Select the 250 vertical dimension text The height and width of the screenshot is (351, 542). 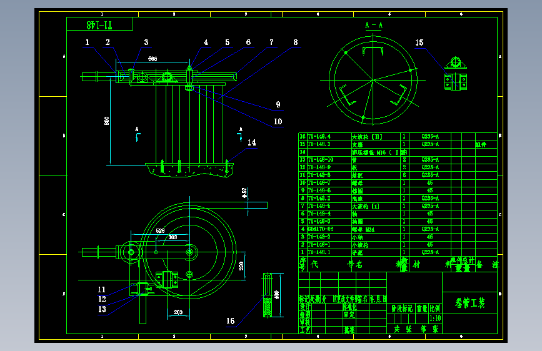pyautogui.click(x=241, y=265)
